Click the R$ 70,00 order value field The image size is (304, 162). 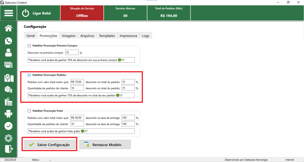point(77,82)
